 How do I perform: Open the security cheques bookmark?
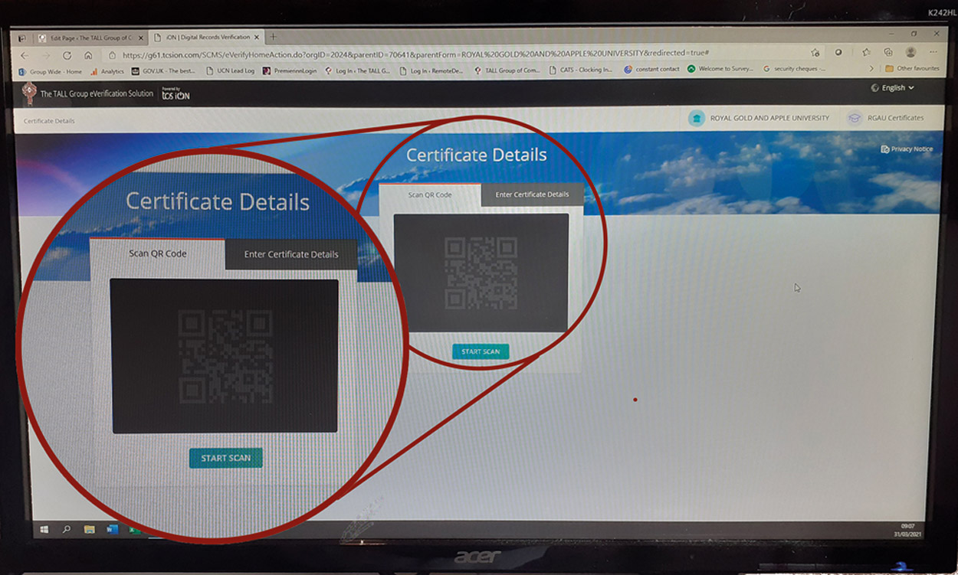(x=796, y=69)
